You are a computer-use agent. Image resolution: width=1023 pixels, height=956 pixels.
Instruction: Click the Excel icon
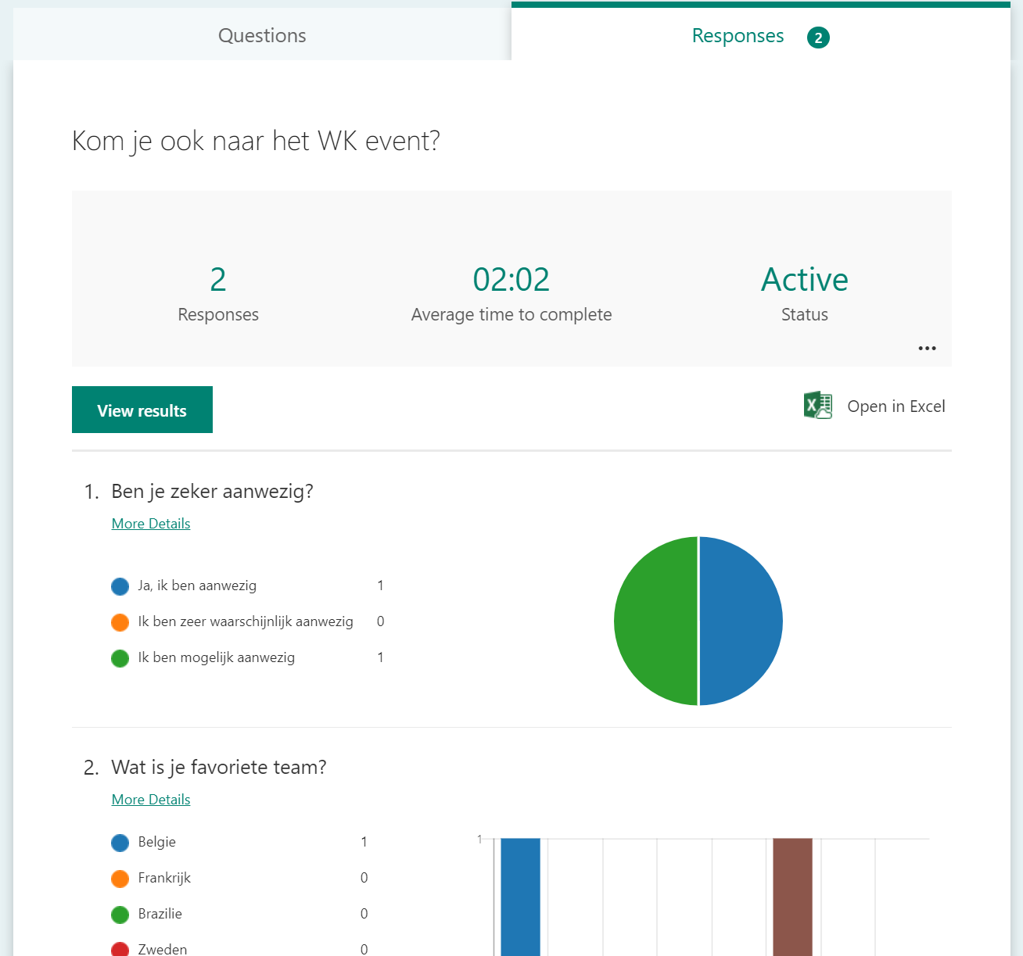tap(818, 405)
